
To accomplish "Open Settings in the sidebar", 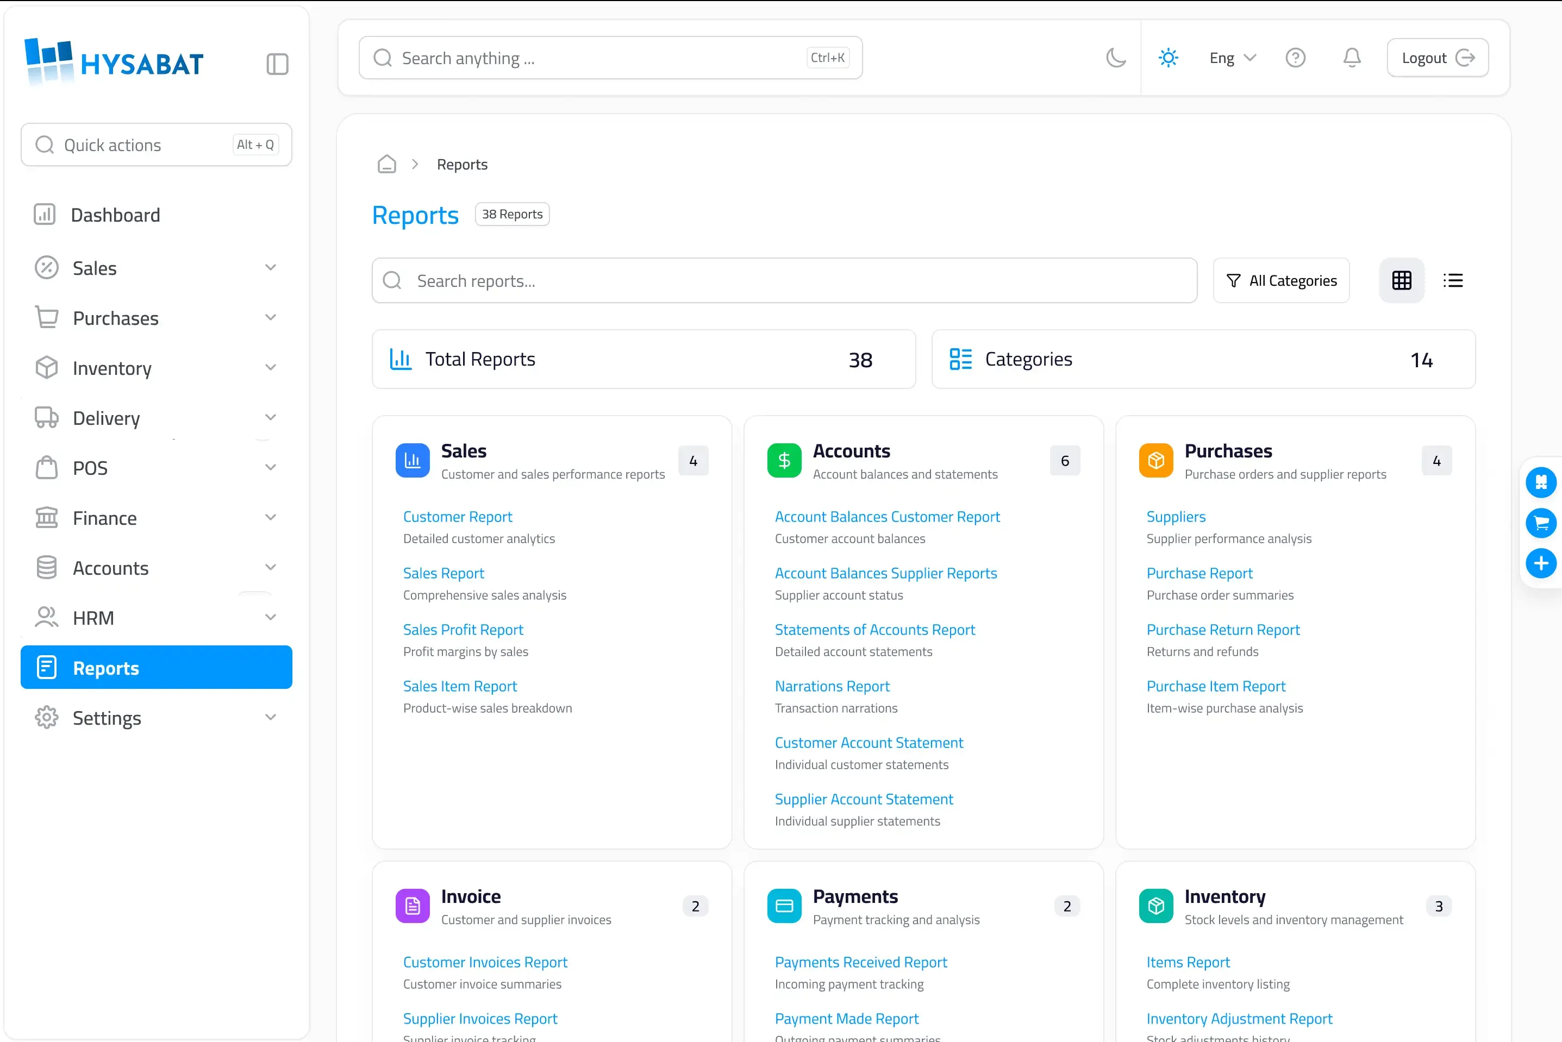I will pyautogui.click(x=156, y=718).
